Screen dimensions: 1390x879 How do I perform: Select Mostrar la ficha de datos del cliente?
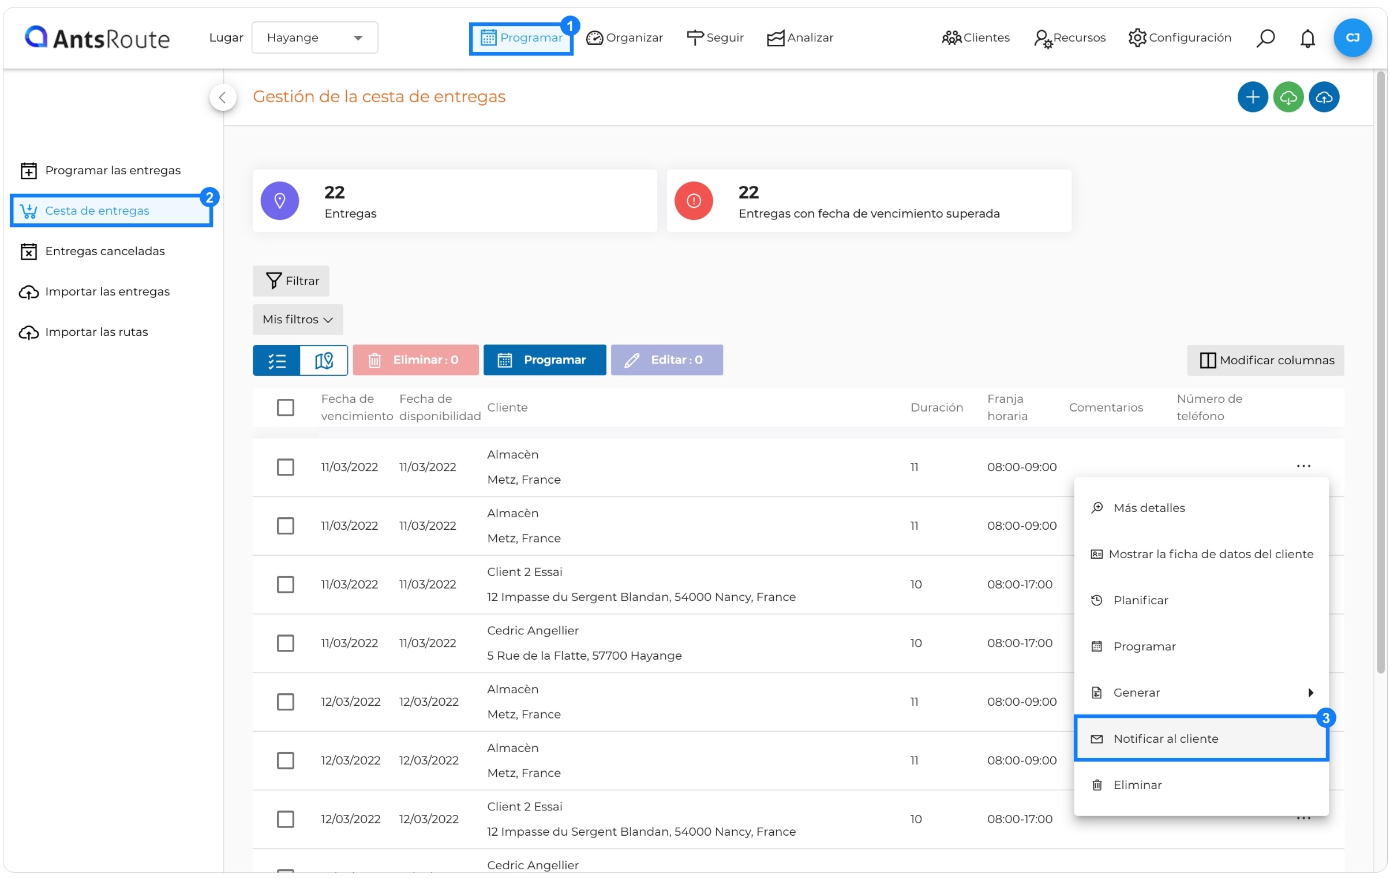1201,555
